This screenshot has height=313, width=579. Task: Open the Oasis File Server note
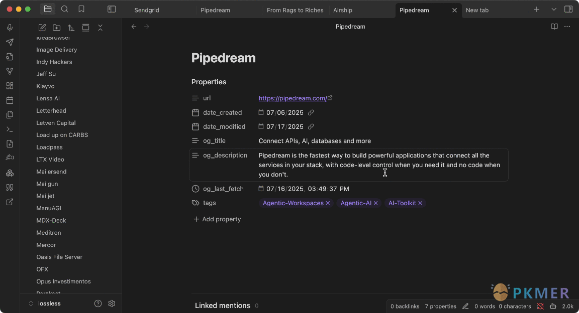[59, 257]
